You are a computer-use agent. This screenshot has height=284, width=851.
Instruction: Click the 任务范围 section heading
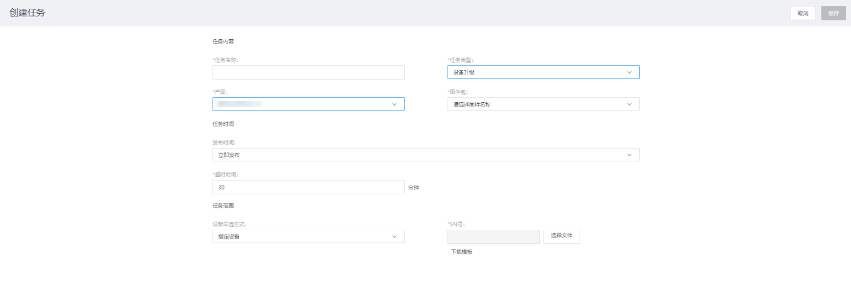[223, 205]
